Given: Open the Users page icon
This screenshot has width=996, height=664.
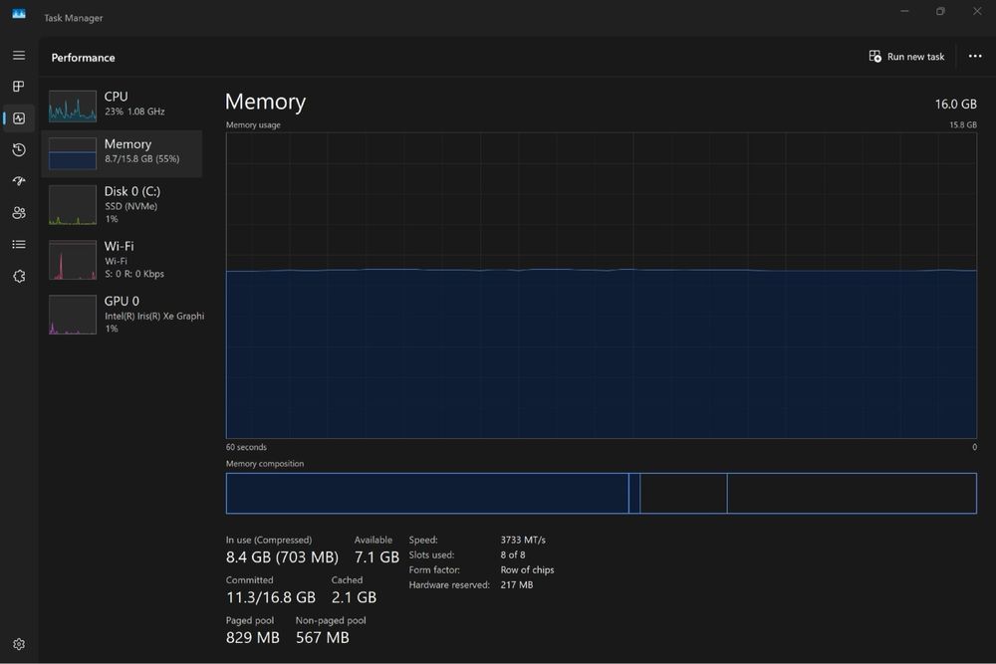Looking at the screenshot, I should (x=19, y=213).
